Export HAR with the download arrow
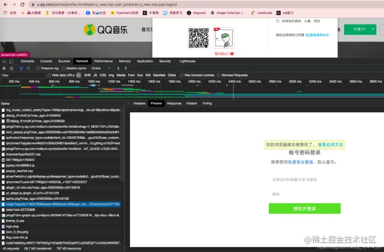Image resolution: width=384 pixels, height=252 pixels. click(x=126, y=69)
